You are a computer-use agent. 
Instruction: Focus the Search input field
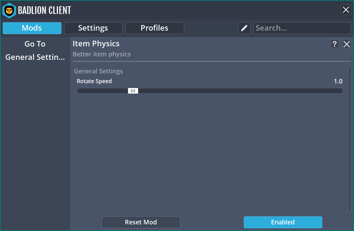tap(302, 28)
